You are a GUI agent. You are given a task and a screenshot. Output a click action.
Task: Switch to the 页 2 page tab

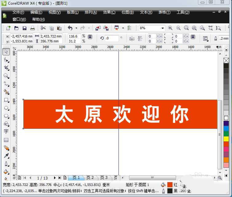point(90,178)
